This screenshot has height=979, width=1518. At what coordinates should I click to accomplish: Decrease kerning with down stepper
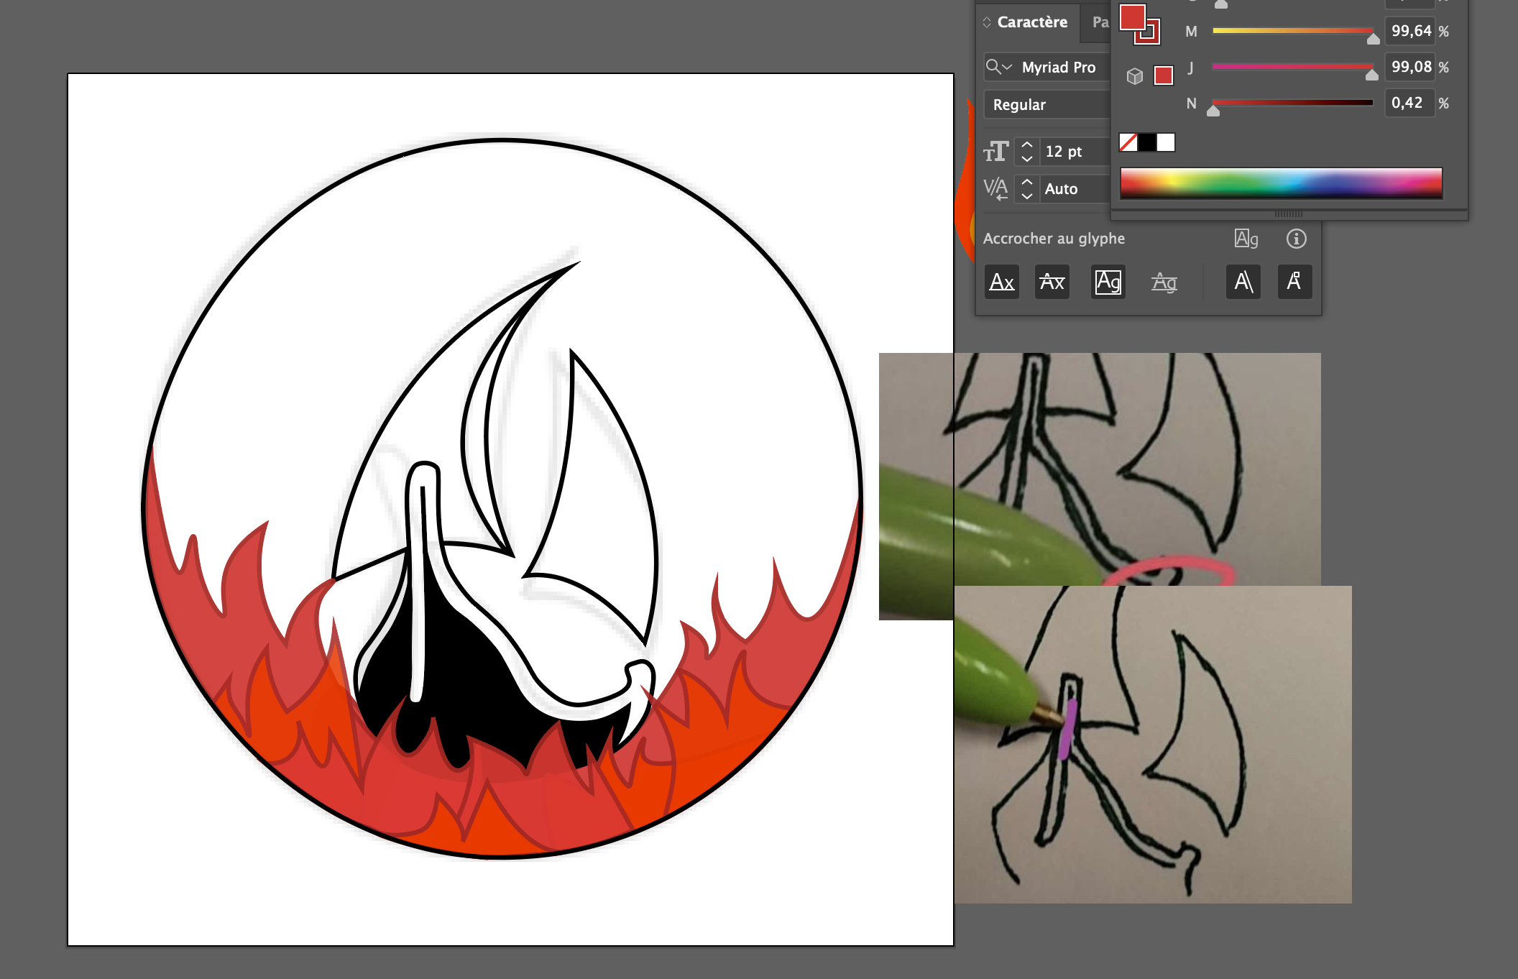(x=1027, y=196)
